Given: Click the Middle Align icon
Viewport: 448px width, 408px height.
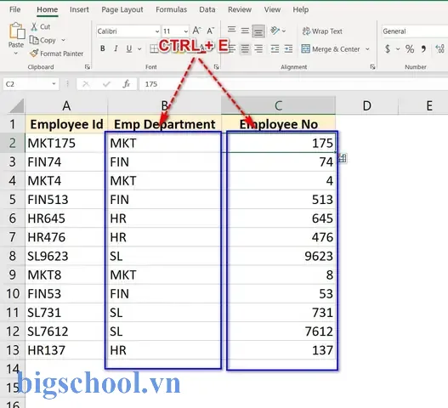Looking at the screenshot, I should click(245, 31).
